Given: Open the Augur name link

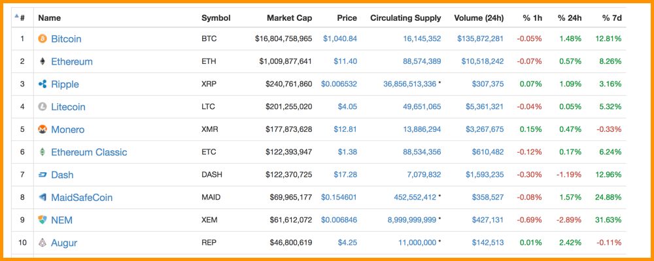Looking at the screenshot, I should click(64, 243).
